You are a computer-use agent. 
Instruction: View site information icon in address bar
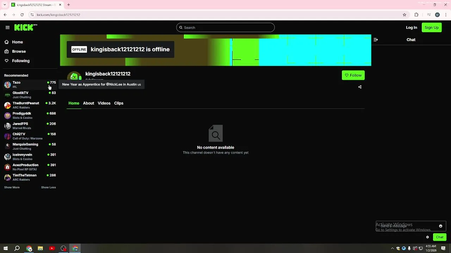pyautogui.click(x=32, y=15)
